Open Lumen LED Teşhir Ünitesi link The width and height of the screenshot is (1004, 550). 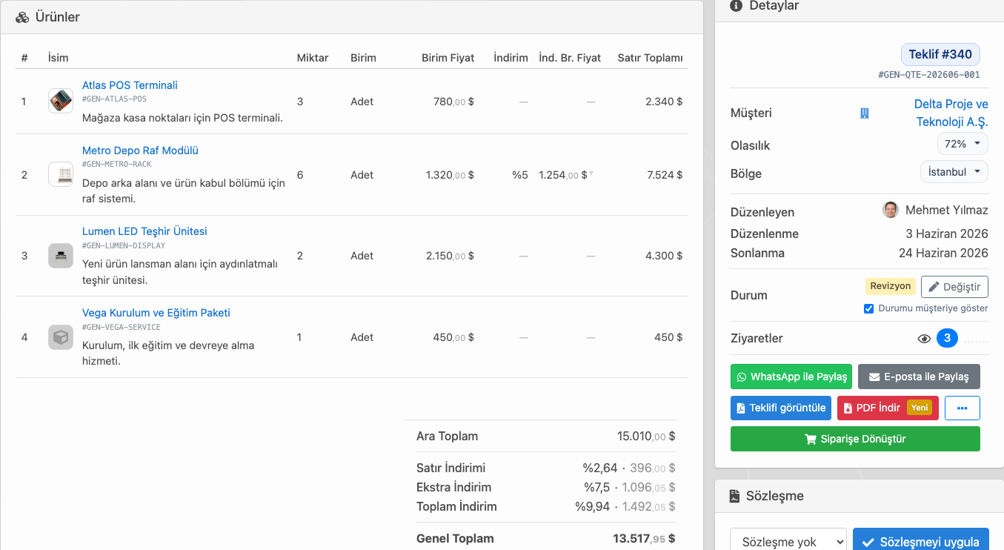coord(144,231)
